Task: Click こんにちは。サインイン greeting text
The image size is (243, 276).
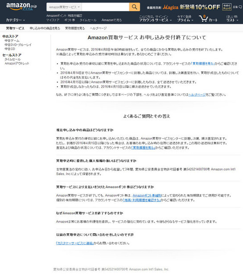Action: click(x=153, y=17)
